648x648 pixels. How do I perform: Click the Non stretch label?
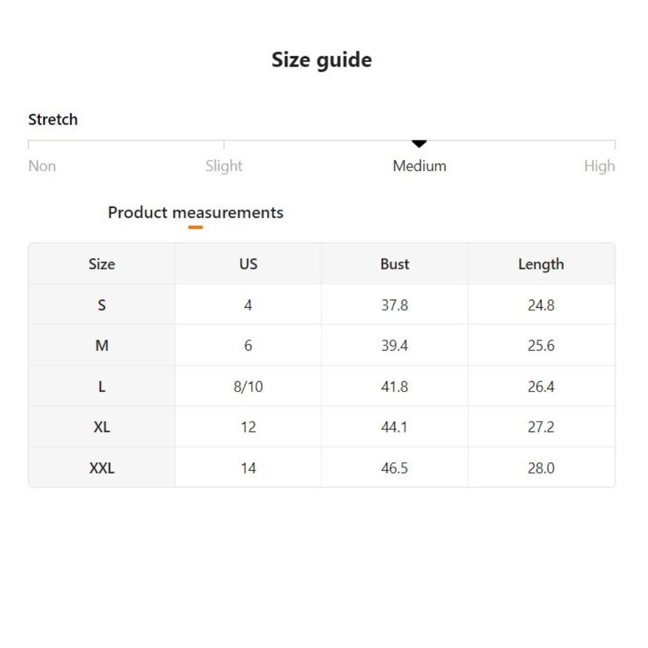click(x=42, y=166)
